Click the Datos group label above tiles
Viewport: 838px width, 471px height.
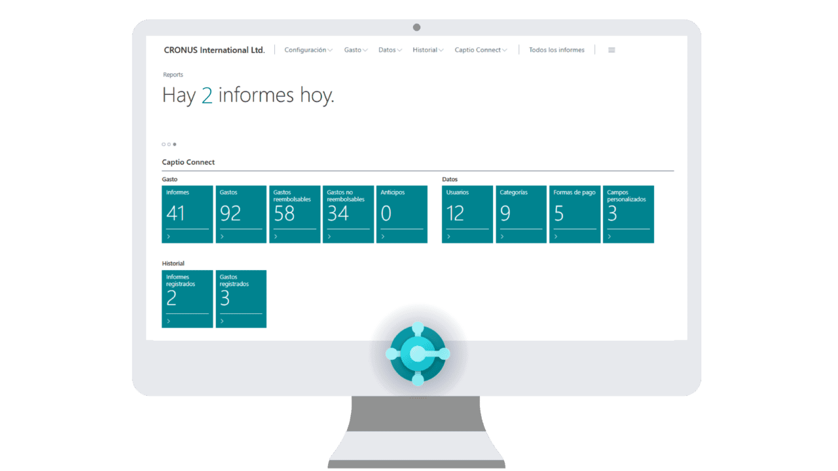tap(450, 179)
